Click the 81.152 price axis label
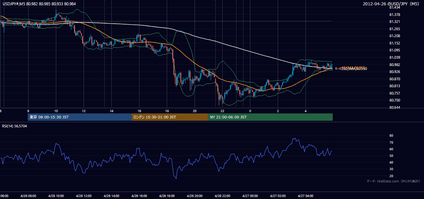The height and width of the screenshot is (199, 424). coord(395,43)
